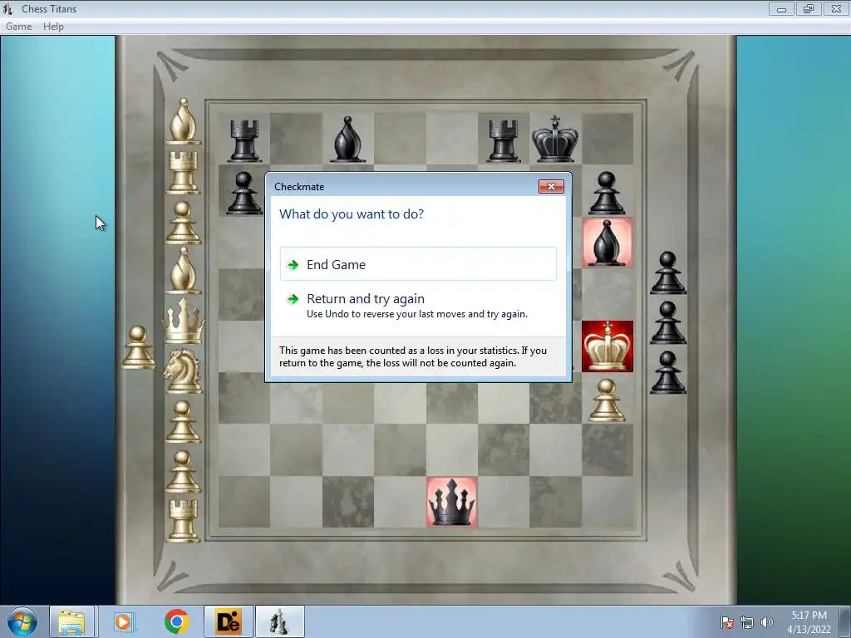Click the white king on the red square
The height and width of the screenshot is (638, 851).
tap(608, 346)
